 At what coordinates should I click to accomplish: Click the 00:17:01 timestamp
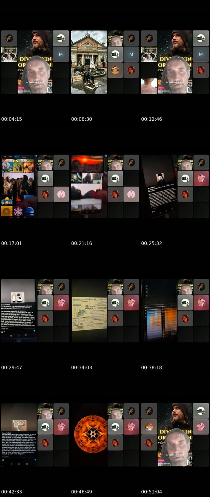click(x=11, y=243)
